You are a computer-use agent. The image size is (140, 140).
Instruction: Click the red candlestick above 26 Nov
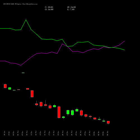pos(81,113)
